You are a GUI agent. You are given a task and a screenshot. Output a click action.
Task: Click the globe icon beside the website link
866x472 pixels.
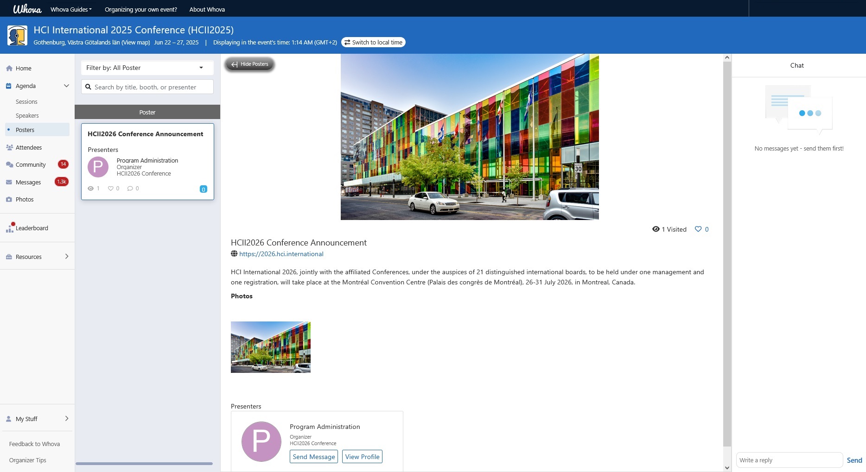coord(234,254)
